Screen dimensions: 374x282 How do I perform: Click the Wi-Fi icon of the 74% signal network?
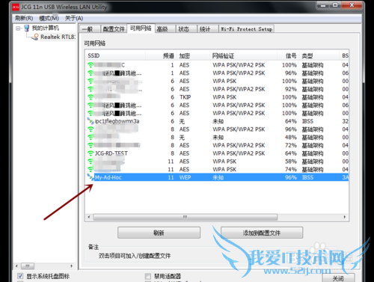[x=91, y=169]
